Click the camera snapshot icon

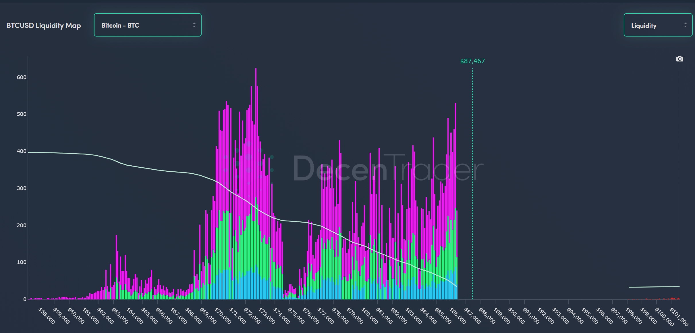click(679, 59)
